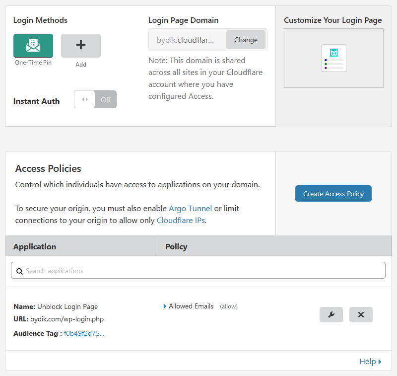Click the arrows icon on the Instant Auth switch
This screenshot has width=397, height=376.
pyautogui.click(x=84, y=99)
